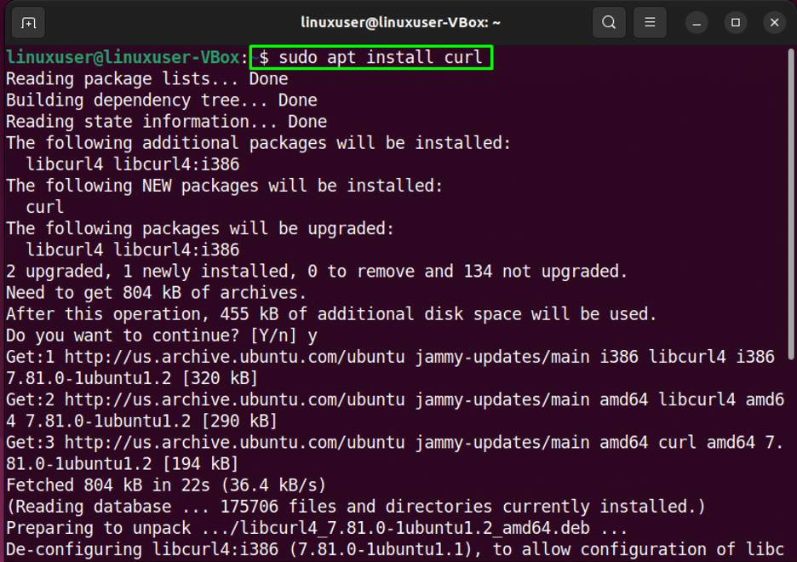Click '(Reading database ... 175706 files' line
Screen dimensions: 797x562
pos(356,506)
